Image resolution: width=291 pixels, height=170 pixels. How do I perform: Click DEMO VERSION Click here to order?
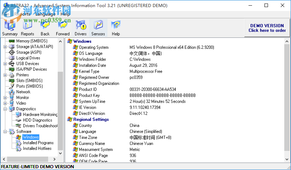click(x=267, y=28)
